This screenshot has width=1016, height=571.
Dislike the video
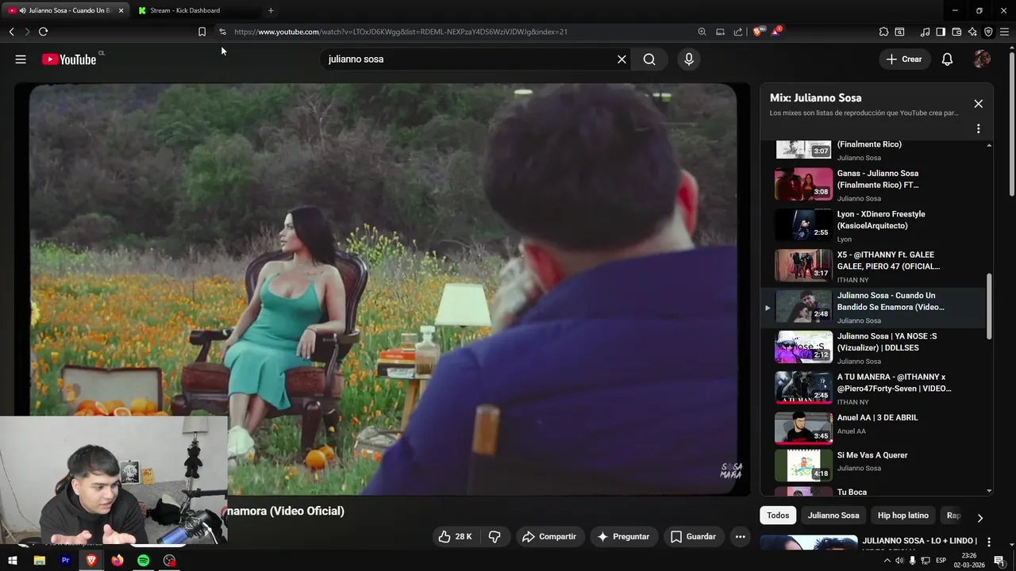tap(495, 537)
